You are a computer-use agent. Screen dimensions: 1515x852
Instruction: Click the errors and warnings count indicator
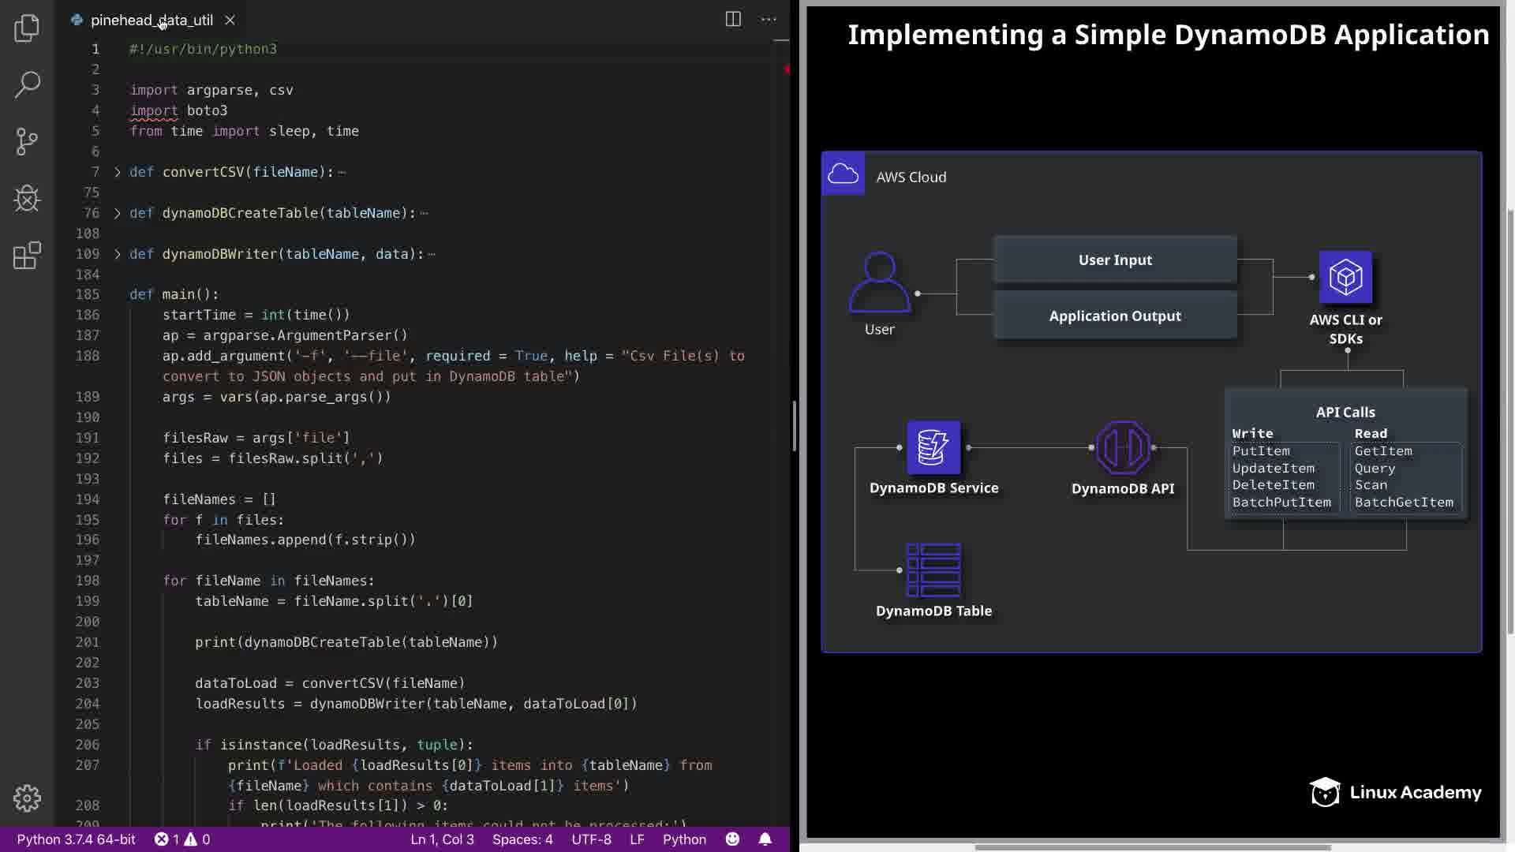pyautogui.click(x=182, y=839)
